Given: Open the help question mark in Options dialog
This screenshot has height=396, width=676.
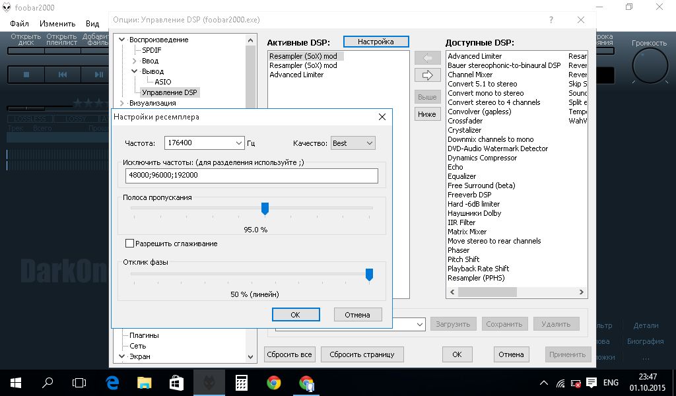Looking at the screenshot, I should coord(551,20).
